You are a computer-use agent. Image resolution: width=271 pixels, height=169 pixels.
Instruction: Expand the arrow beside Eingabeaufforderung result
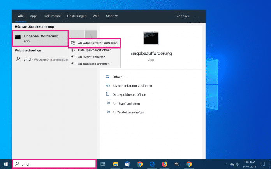(x=91, y=38)
